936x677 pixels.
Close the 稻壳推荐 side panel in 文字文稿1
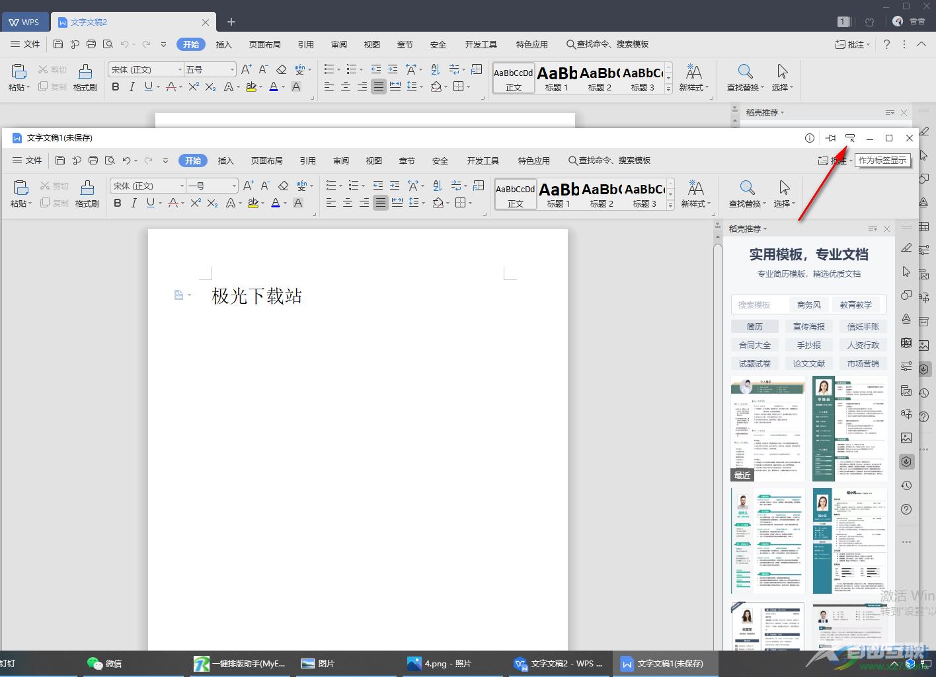(x=887, y=229)
